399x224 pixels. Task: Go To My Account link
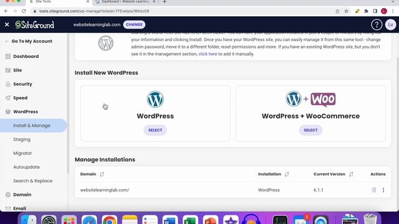point(32,41)
